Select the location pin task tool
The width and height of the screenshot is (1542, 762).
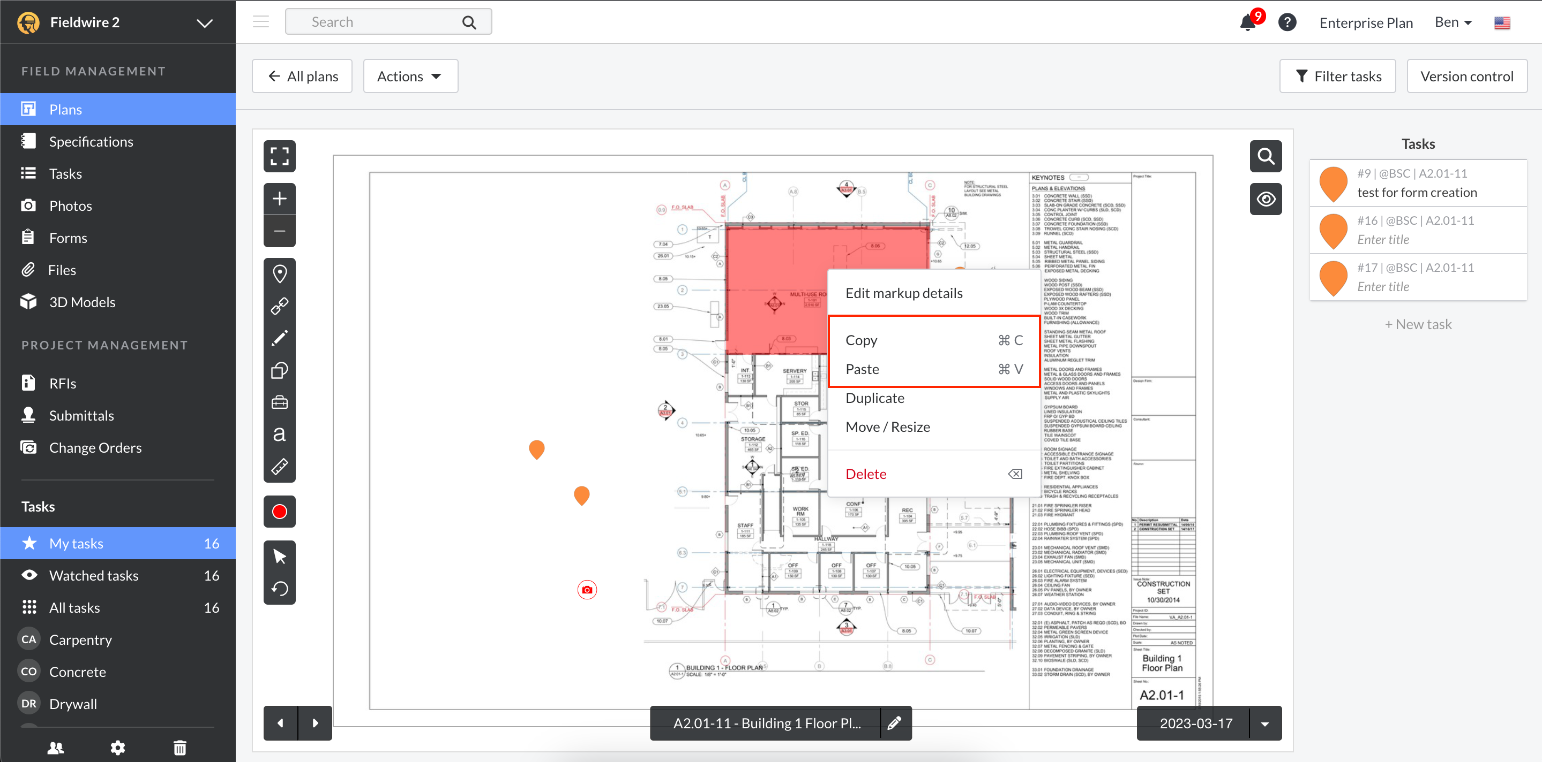point(280,273)
